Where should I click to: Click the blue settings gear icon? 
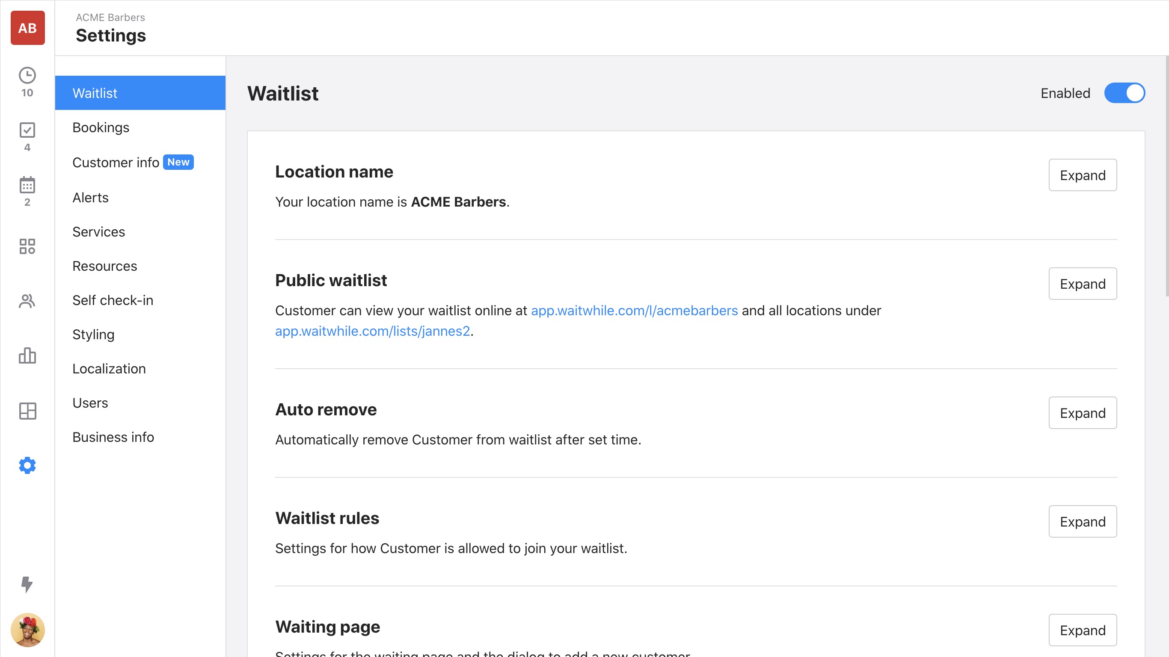pos(27,465)
